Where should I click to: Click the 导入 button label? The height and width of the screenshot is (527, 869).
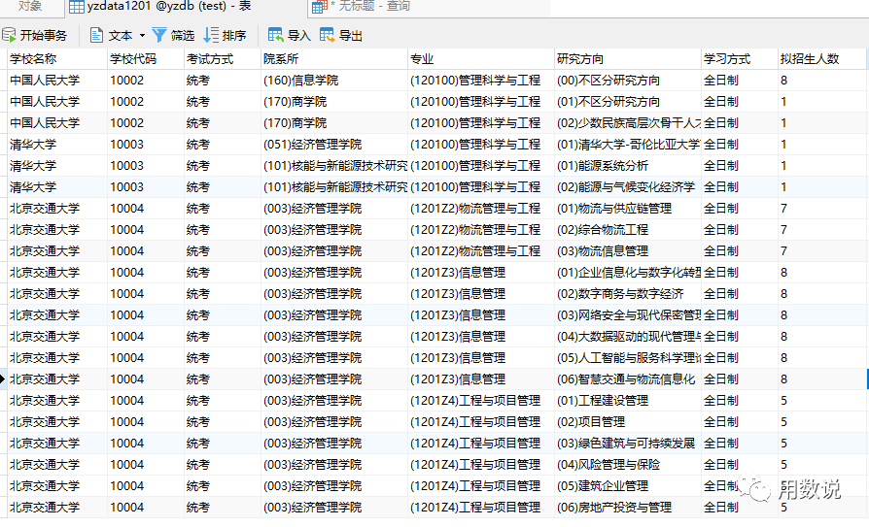(x=298, y=36)
